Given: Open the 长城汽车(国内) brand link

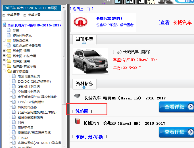Looking at the screenshot, I should coord(109,18).
